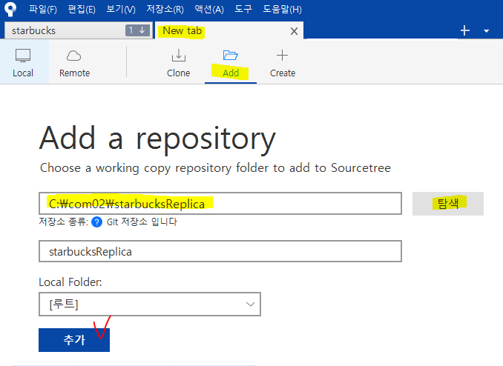
Task: Open the 도움말(H) menu
Action: (x=283, y=10)
